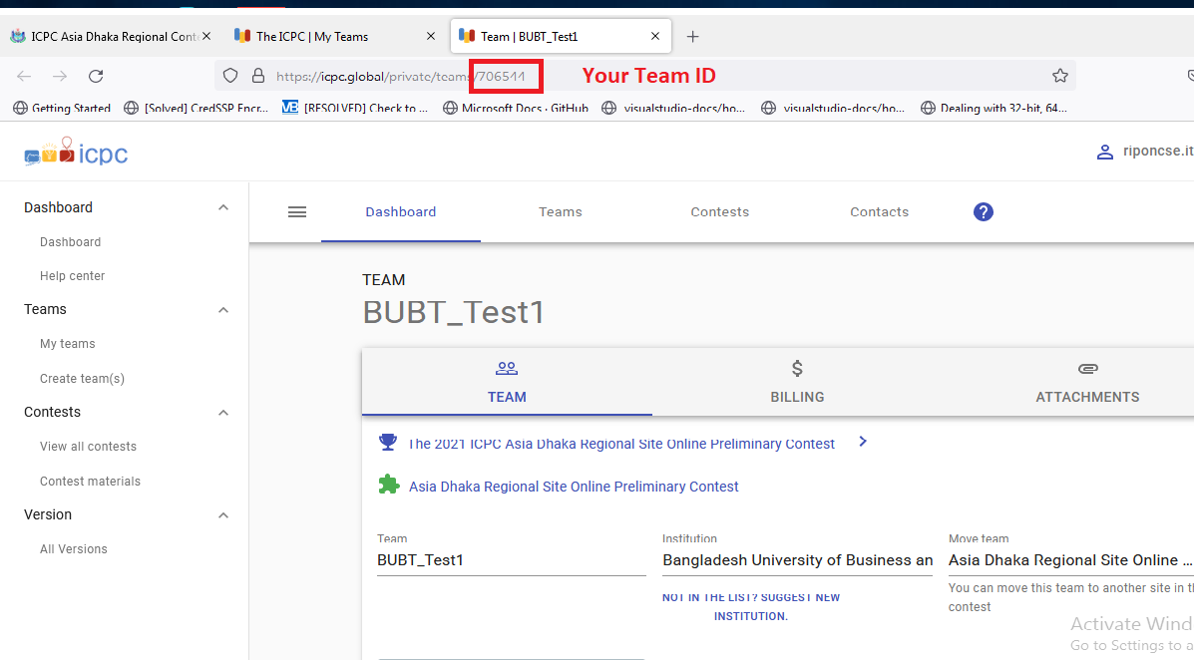Click Suggest New Institution link

tap(750, 606)
